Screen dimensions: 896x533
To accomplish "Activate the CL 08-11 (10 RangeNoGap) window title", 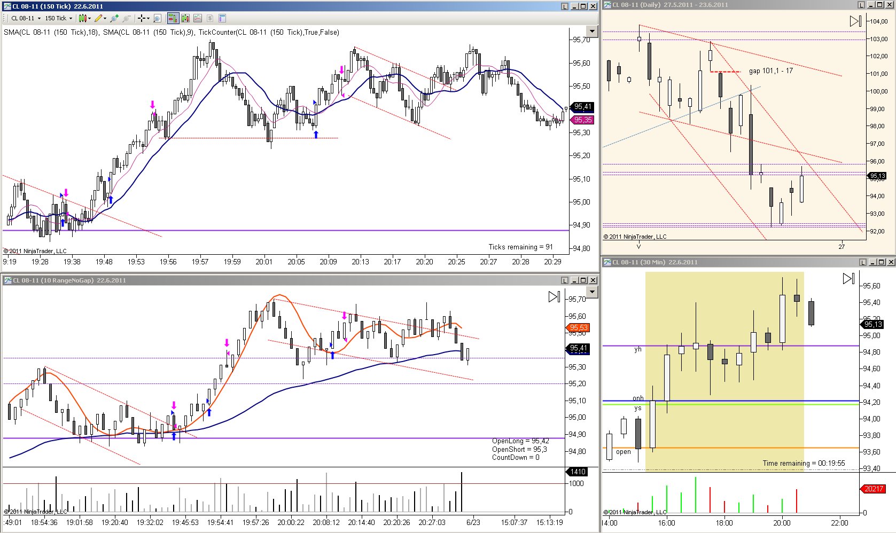I will tap(69, 280).
